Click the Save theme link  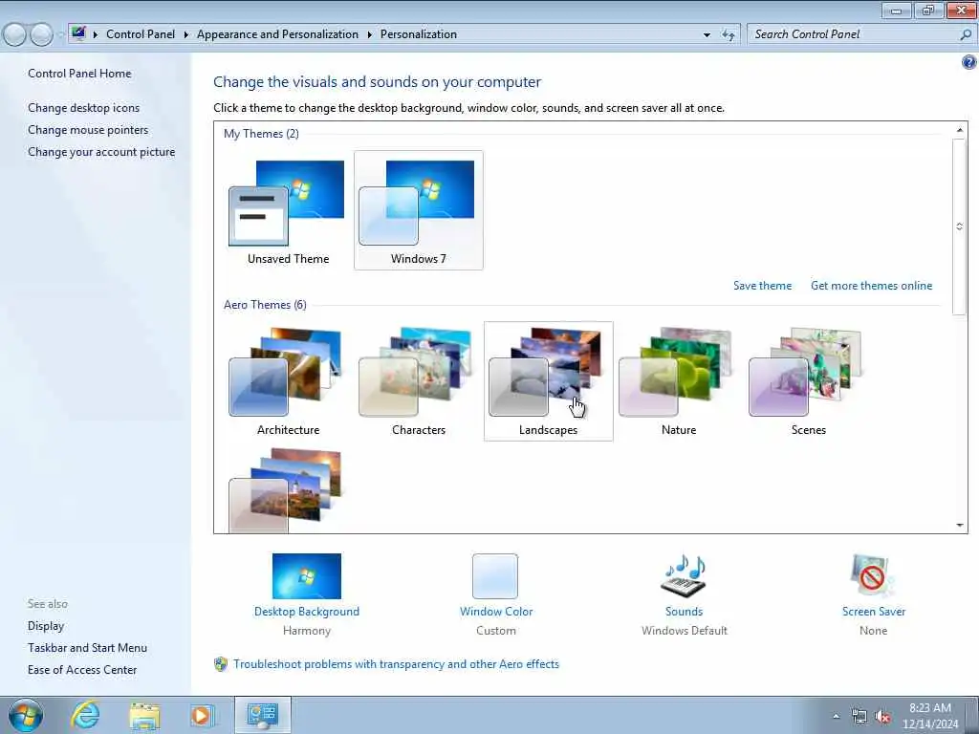[762, 285]
